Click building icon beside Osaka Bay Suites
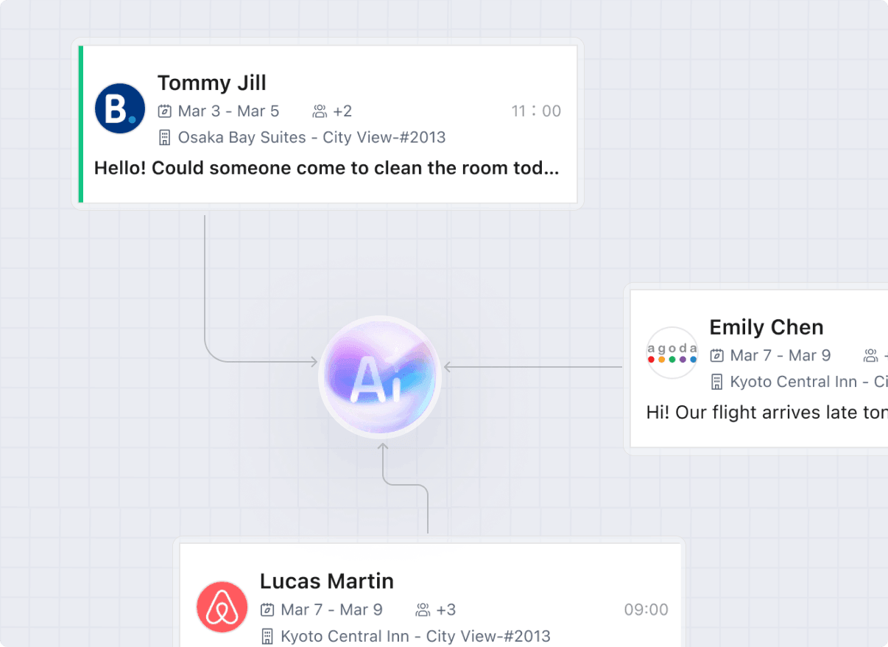The width and height of the screenshot is (888, 647). [165, 138]
